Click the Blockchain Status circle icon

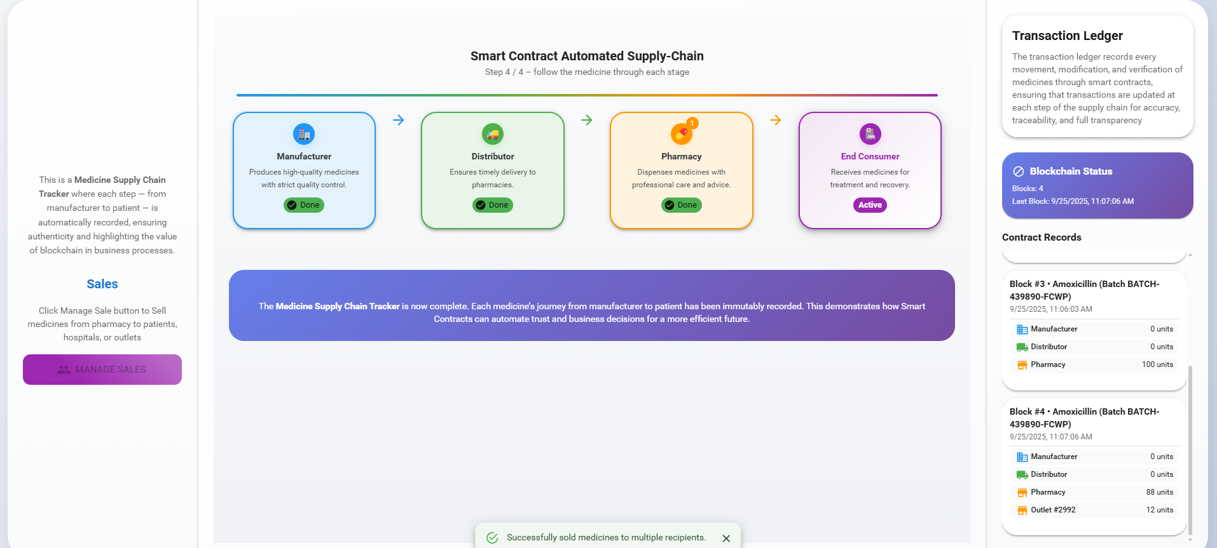point(1018,171)
